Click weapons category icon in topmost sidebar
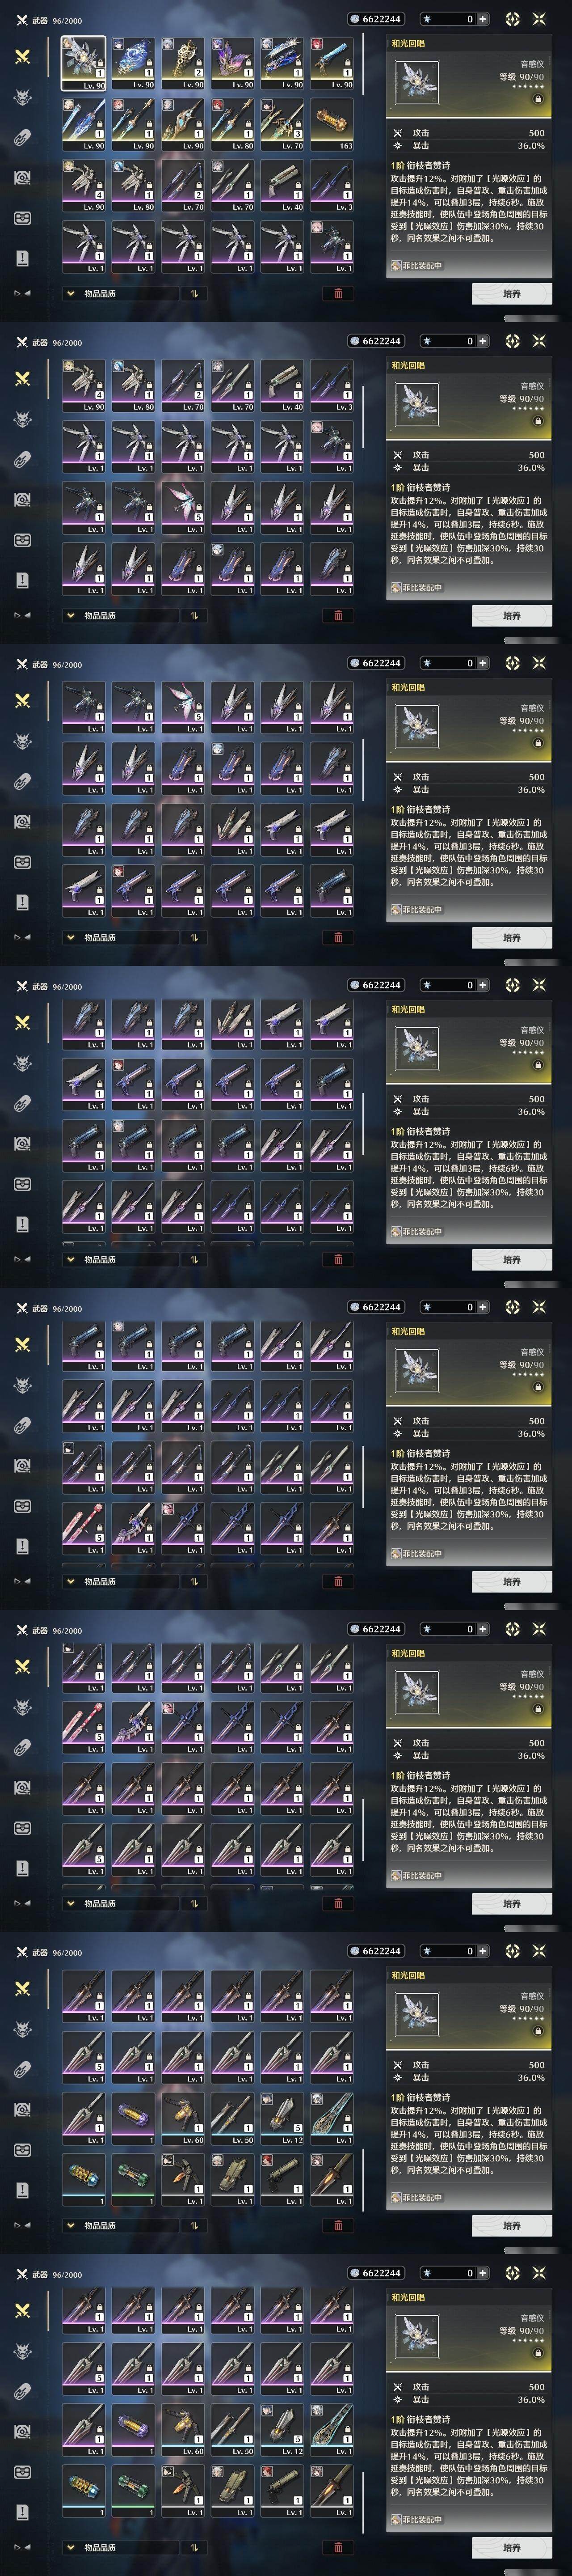The image size is (572, 2576). [22, 56]
